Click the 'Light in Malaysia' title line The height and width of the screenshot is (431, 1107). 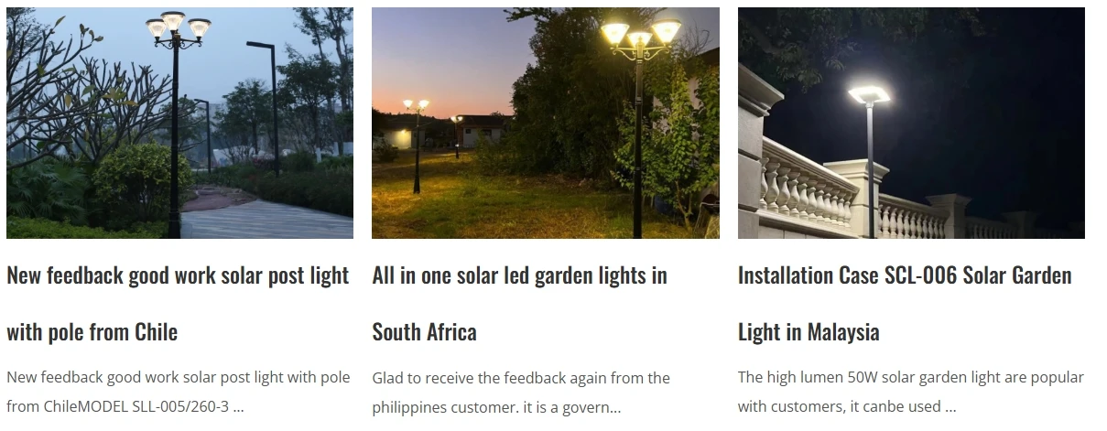tap(808, 331)
